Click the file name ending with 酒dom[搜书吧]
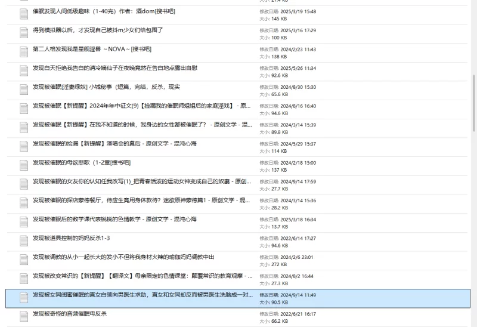The width and height of the screenshot is (477, 327). (x=104, y=11)
